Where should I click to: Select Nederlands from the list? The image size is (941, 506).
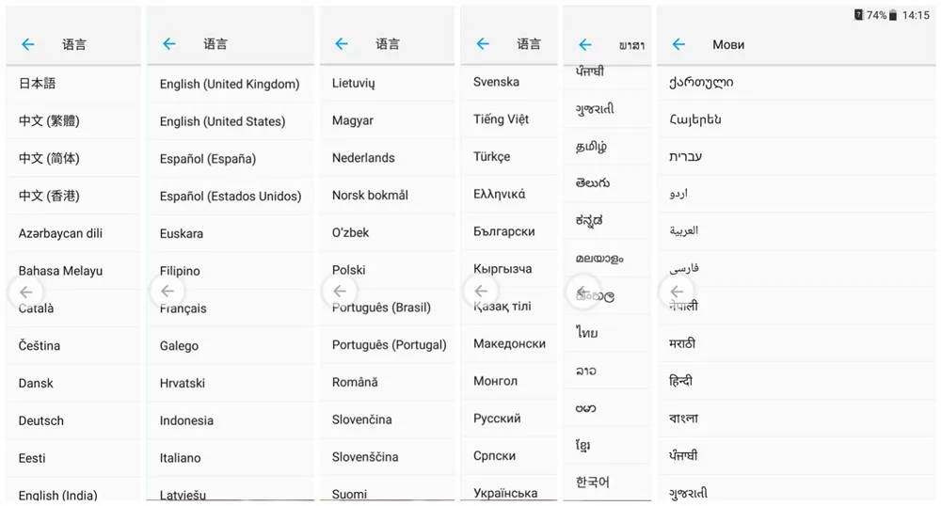(387, 158)
